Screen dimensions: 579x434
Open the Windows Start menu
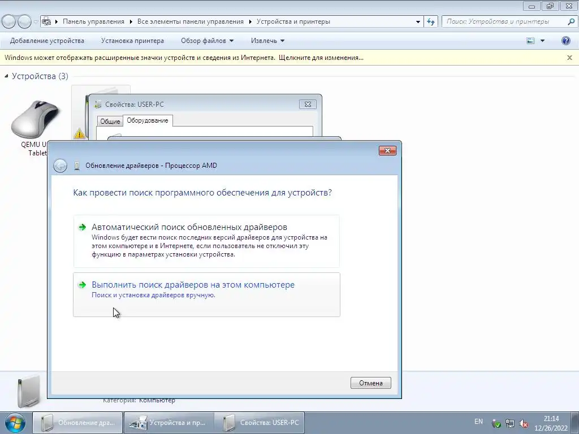(x=15, y=423)
